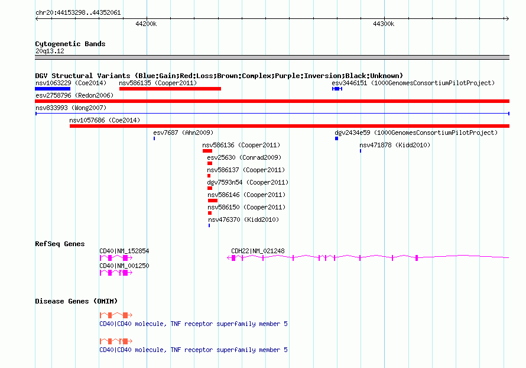
Task: Click the Disease Genes (OMIM) track title
Action: point(76,301)
